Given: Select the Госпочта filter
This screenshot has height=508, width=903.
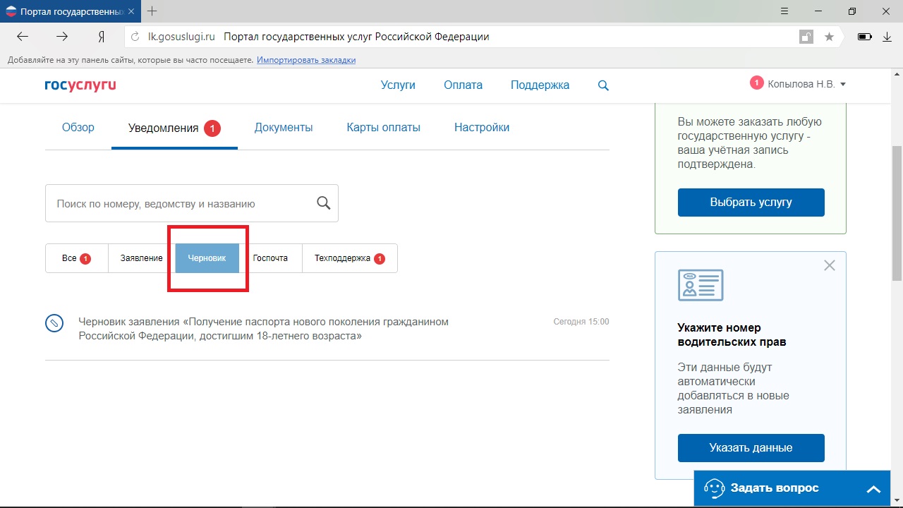Looking at the screenshot, I should (270, 258).
